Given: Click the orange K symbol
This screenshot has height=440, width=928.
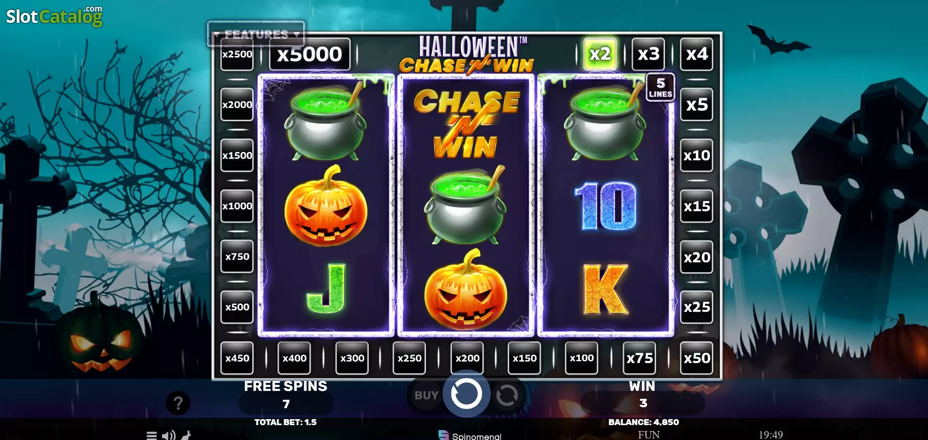Looking at the screenshot, I should [606, 290].
